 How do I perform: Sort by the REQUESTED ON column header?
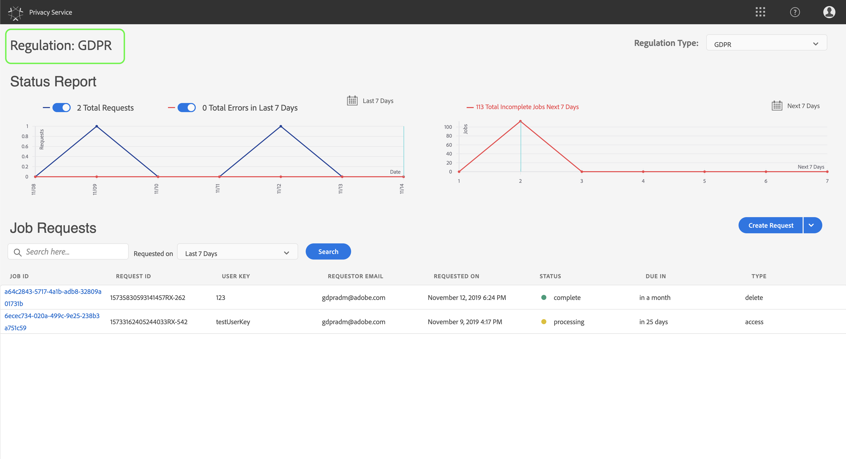(456, 276)
